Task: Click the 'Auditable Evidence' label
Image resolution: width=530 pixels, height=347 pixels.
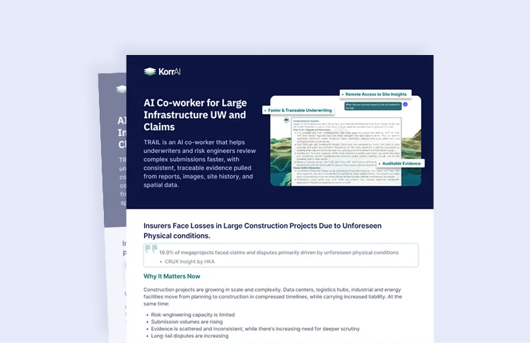Action: [400, 164]
